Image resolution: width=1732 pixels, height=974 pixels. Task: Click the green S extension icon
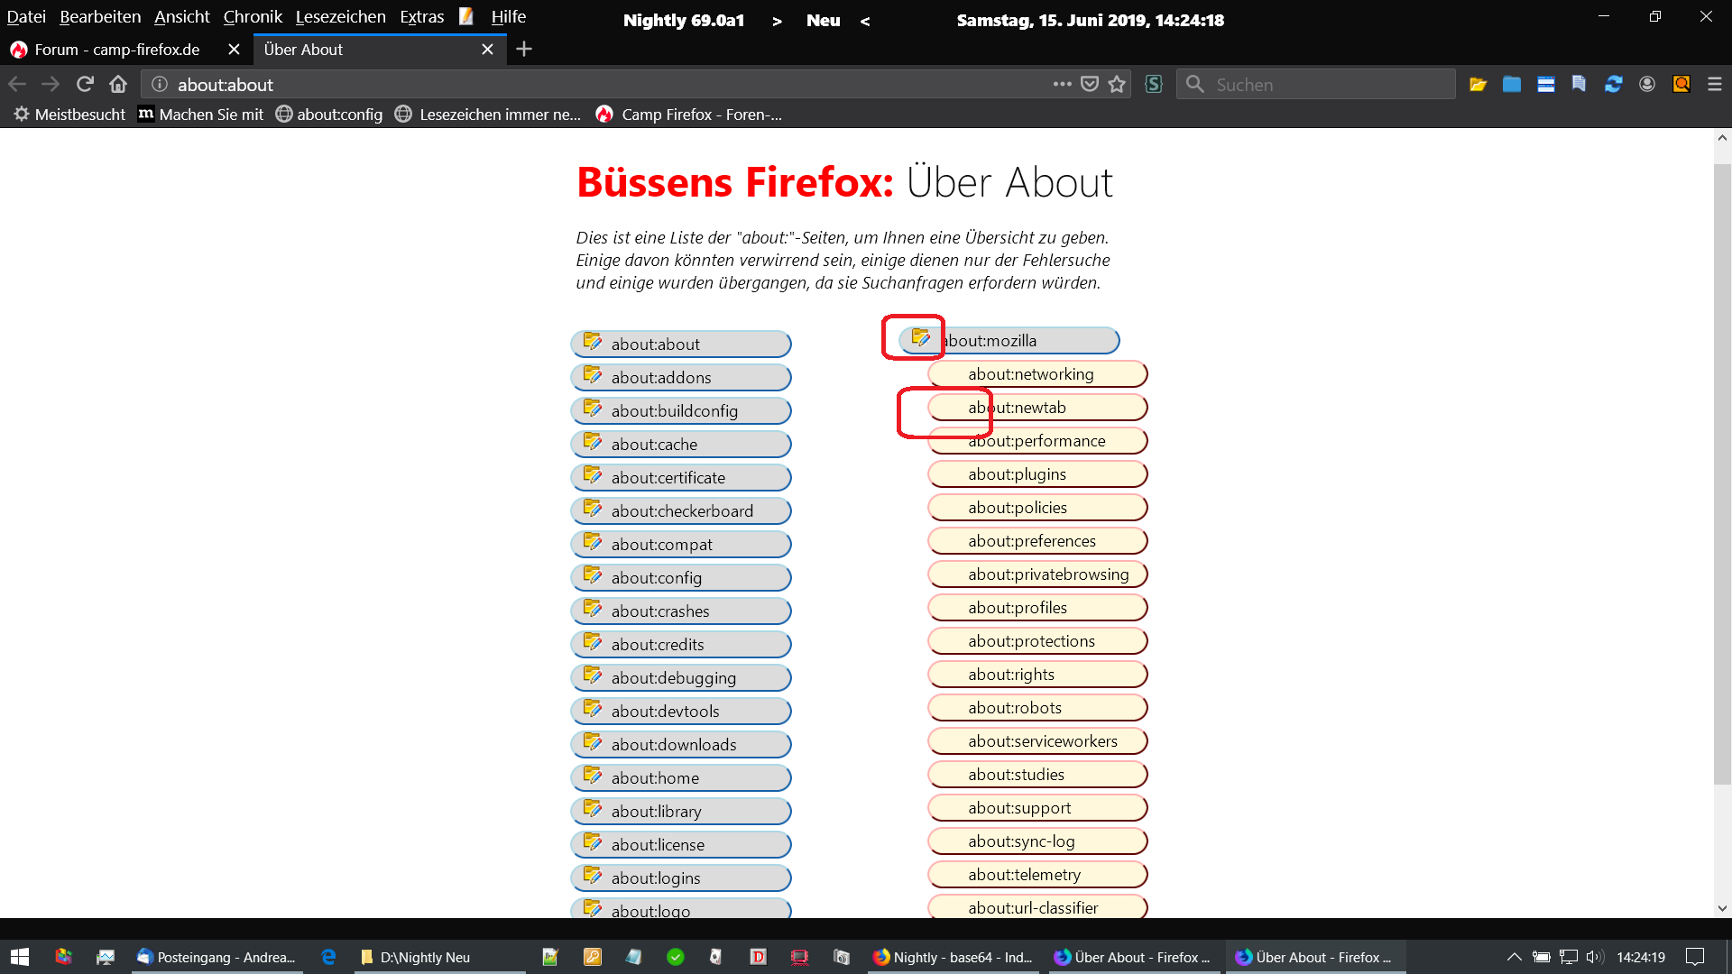[1153, 84]
